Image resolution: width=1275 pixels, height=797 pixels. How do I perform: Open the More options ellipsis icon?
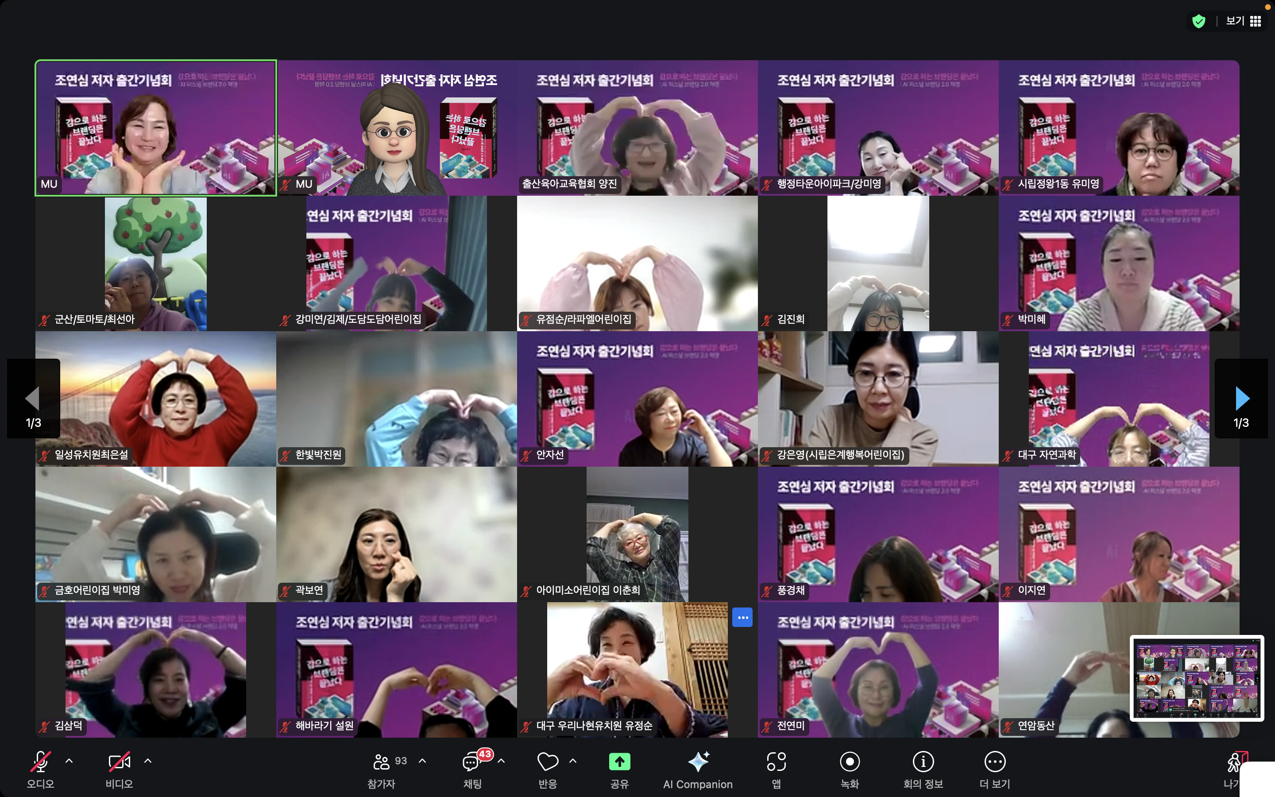click(994, 762)
